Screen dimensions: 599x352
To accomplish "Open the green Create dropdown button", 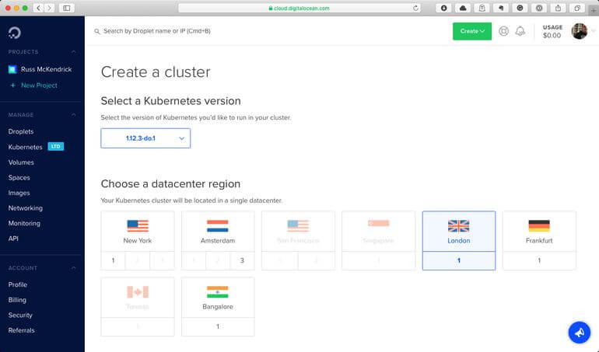I will (471, 31).
